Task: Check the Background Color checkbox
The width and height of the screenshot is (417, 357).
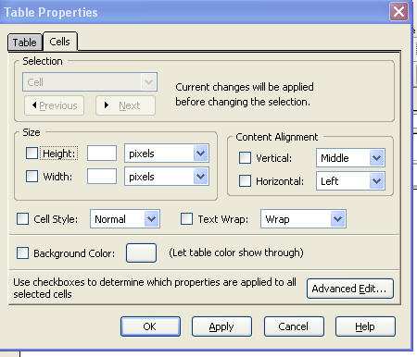Action: pos(22,252)
